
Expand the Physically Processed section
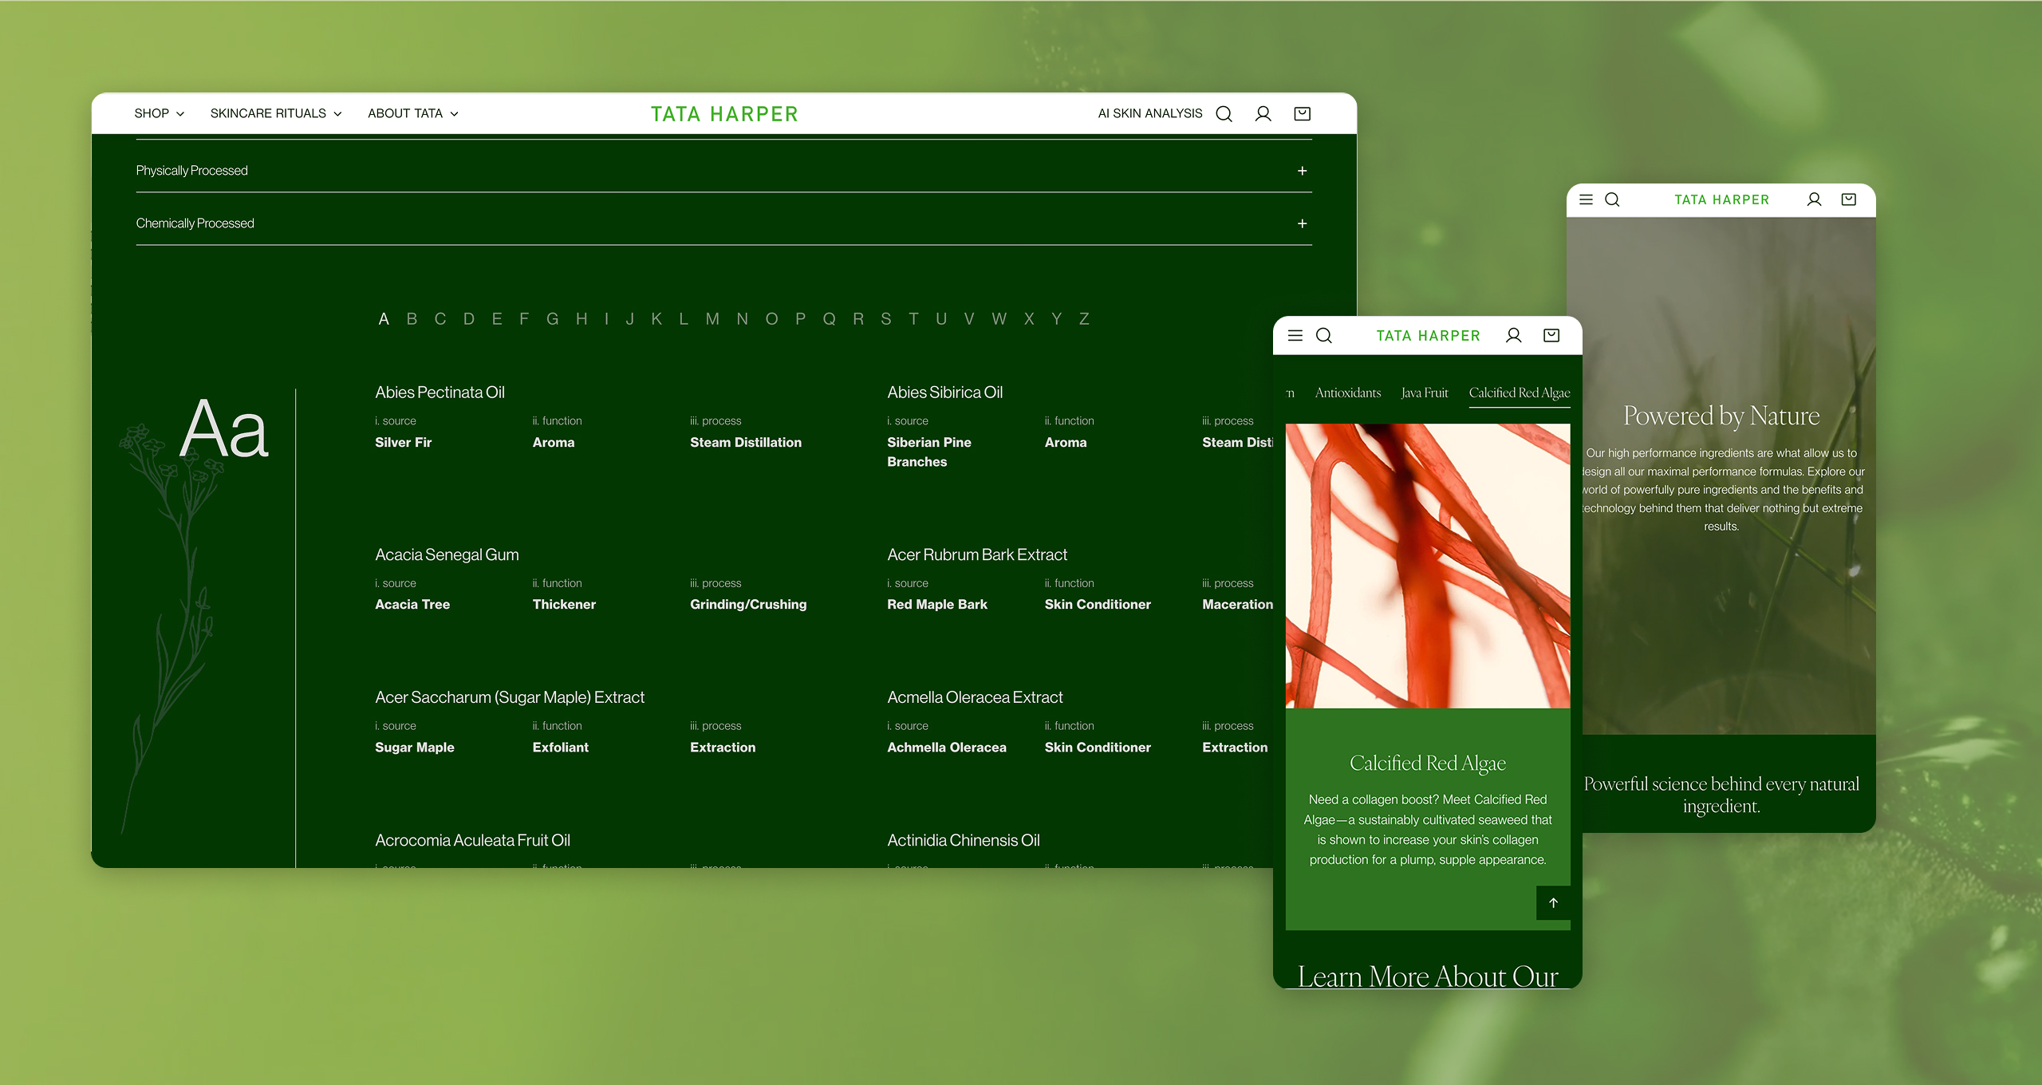723,170
